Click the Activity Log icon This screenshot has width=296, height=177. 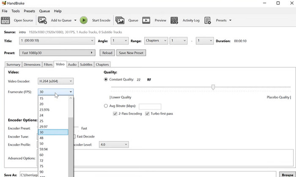coord(174,20)
